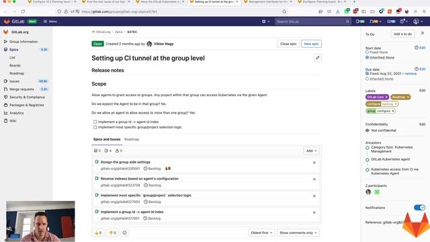Open the Menu hamburger button
430x242 pixels.
(x=50, y=22)
